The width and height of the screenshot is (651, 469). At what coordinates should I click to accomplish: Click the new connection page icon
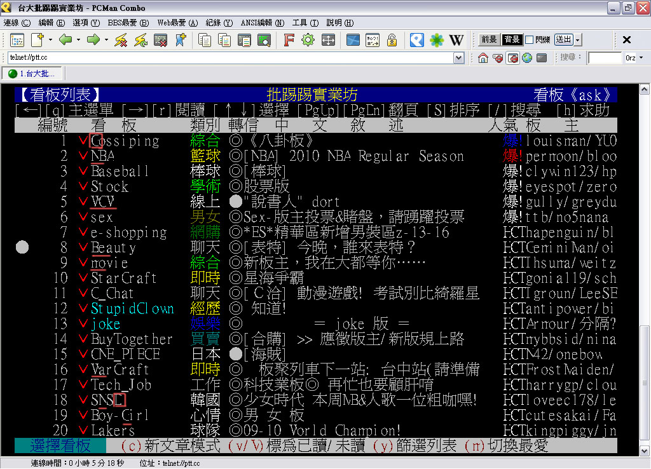pyautogui.click(x=38, y=40)
